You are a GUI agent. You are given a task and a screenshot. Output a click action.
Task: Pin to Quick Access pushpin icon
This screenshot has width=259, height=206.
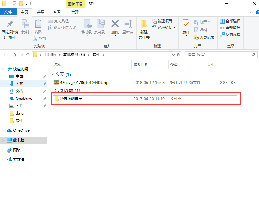click(10, 24)
